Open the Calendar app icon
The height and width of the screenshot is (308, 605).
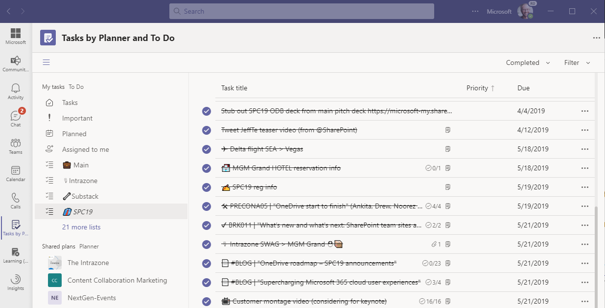click(15, 172)
